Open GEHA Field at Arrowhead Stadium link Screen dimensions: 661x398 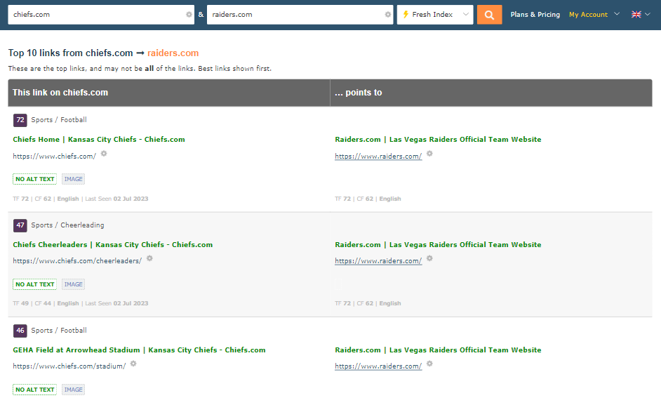[x=139, y=350]
